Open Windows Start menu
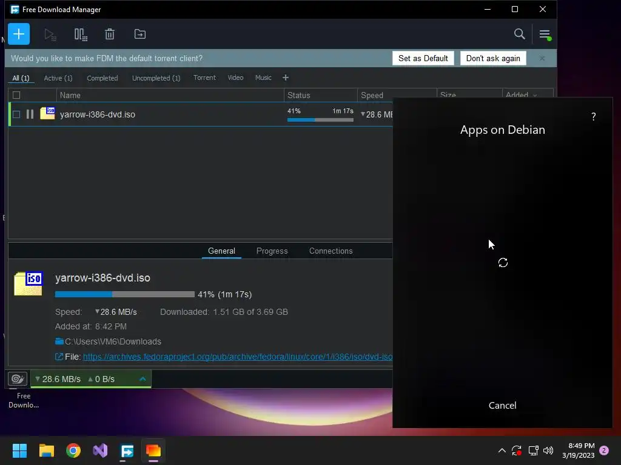The image size is (621, 465). [x=19, y=450]
